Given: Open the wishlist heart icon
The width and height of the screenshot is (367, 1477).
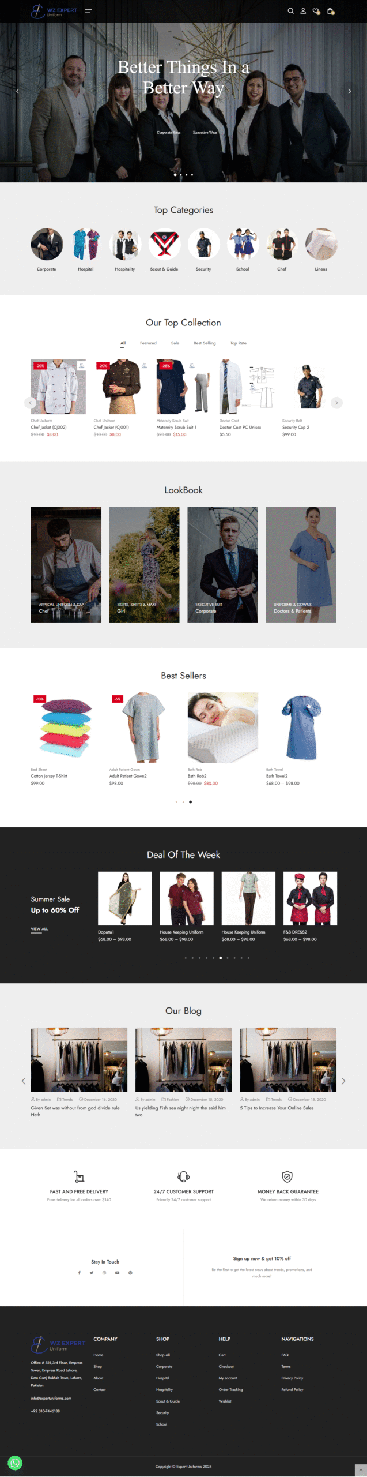Looking at the screenshot, I should [x=316, y=11].
